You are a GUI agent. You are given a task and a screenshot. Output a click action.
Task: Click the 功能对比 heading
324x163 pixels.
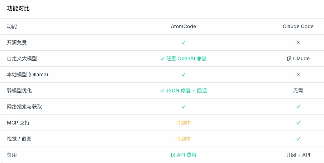pyautogui.click(x=18, y=9)
